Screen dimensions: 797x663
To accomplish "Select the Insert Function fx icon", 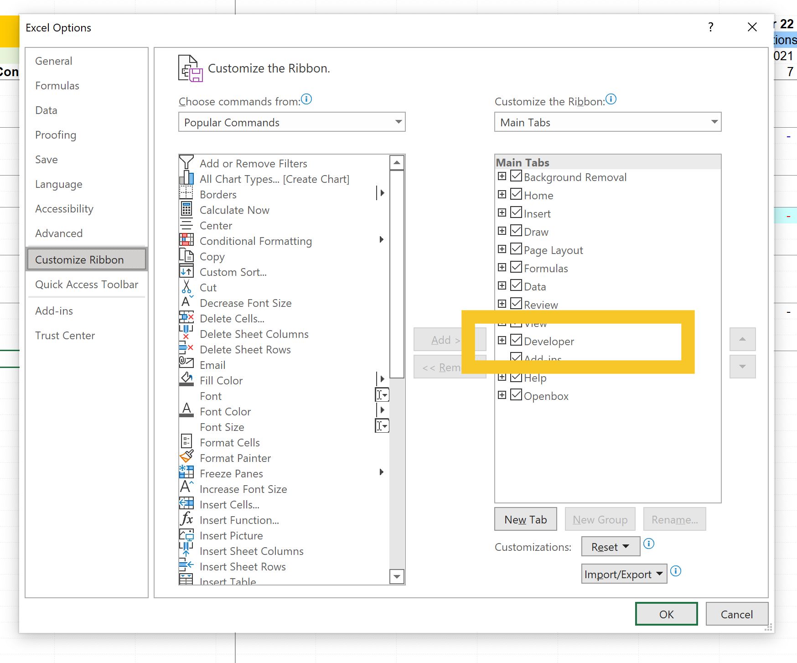I will tap(187, 520).
